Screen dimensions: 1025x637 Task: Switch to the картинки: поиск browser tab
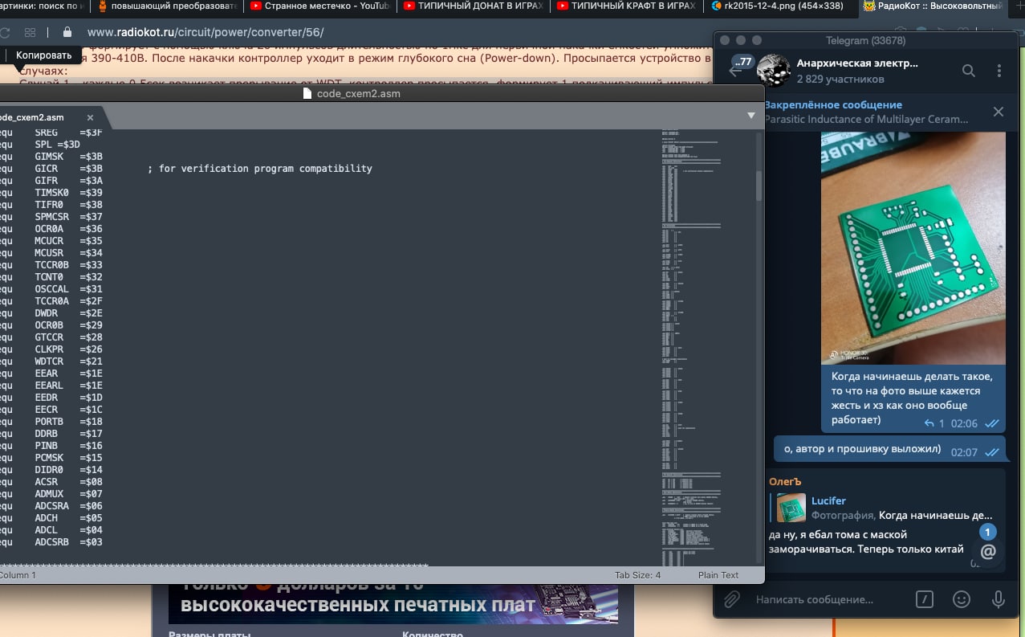tap(43, 6)
